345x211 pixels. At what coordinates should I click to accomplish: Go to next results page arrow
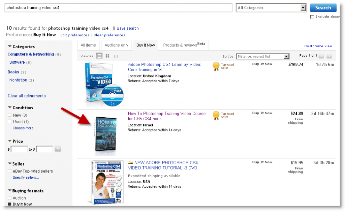click(x=329, y=56)
